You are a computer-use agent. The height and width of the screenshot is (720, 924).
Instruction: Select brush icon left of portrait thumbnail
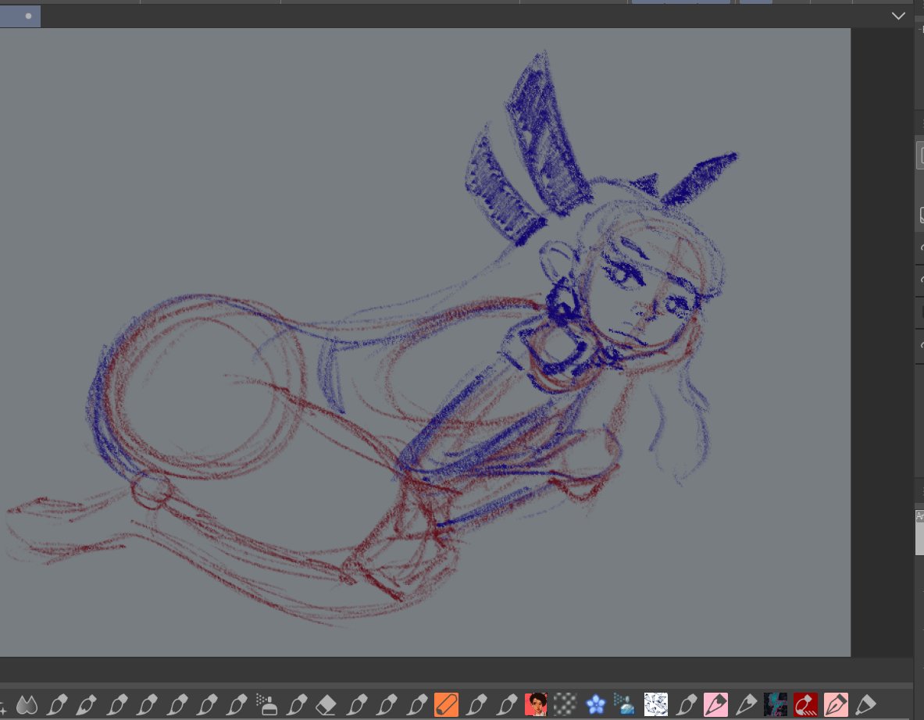coord(506,704)
